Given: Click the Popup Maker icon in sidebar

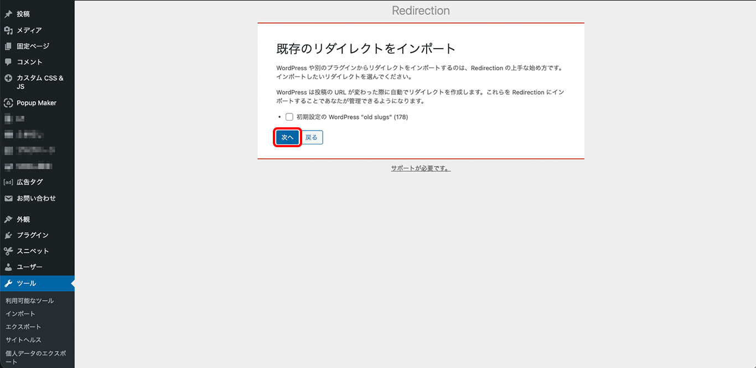Looking at the screenshot, I should [x=8, y=103].
